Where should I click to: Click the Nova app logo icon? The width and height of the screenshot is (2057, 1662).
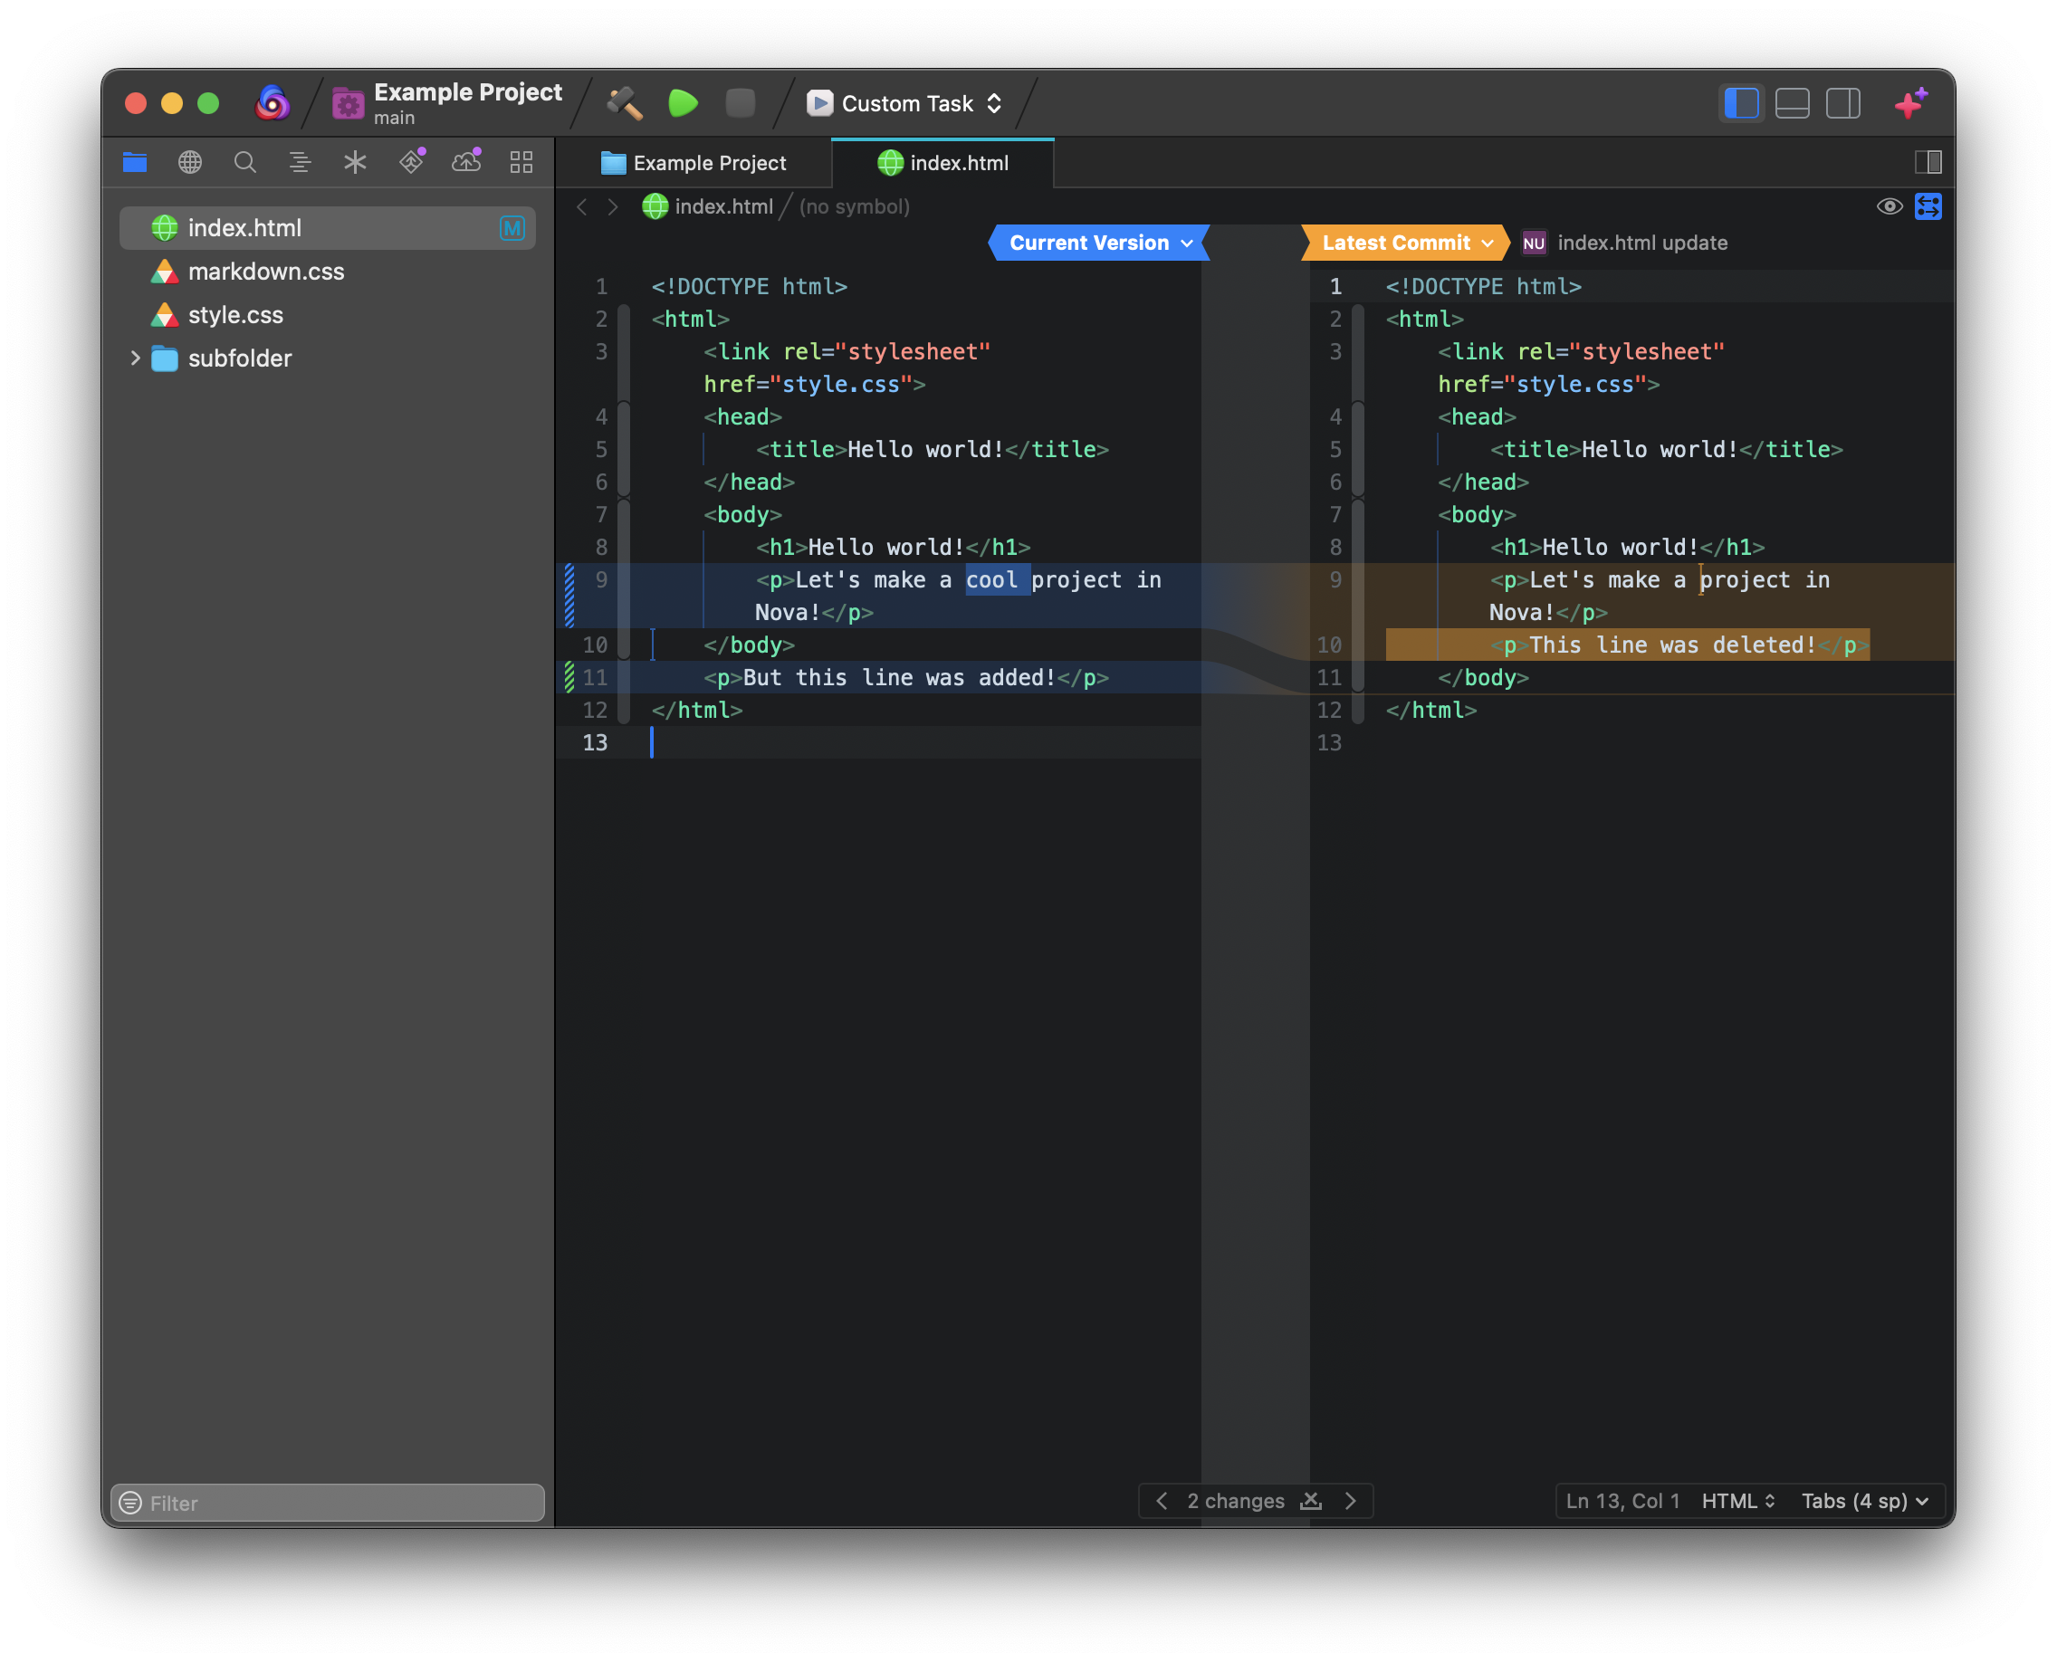(x=272, y=103)
